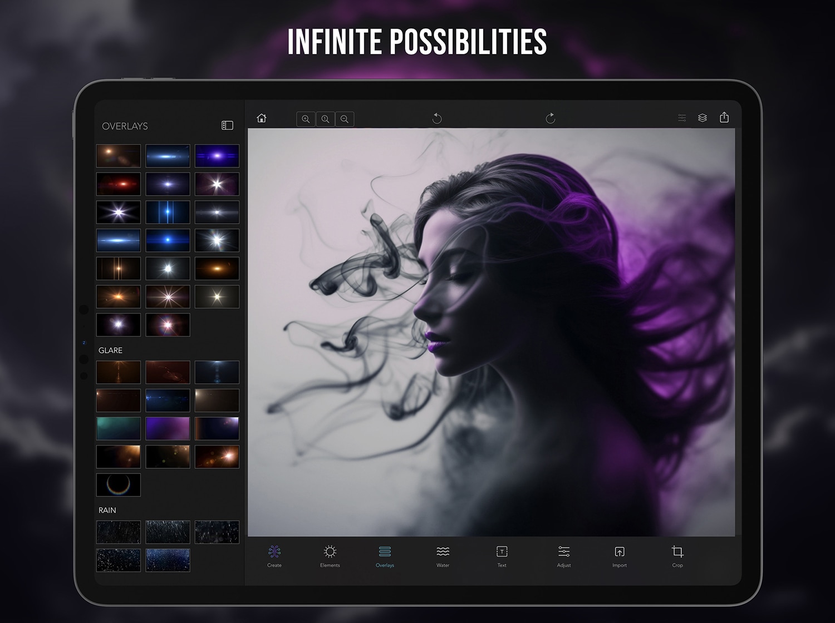835x623 pixels.
Task: Open the Create tab
Action: point(274,556)
